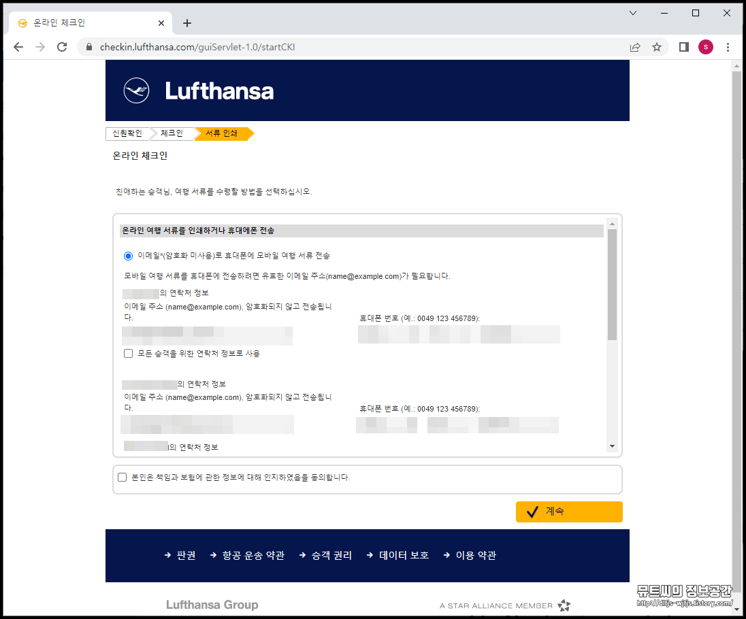The width and height of the screenshot is (746, 619).
Task: Maximize the browser window
Action: (696, 13)
